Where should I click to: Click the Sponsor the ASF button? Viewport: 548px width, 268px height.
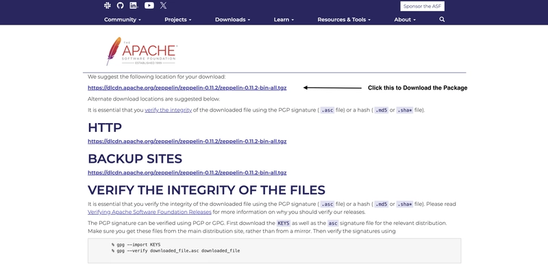point(422,6)
